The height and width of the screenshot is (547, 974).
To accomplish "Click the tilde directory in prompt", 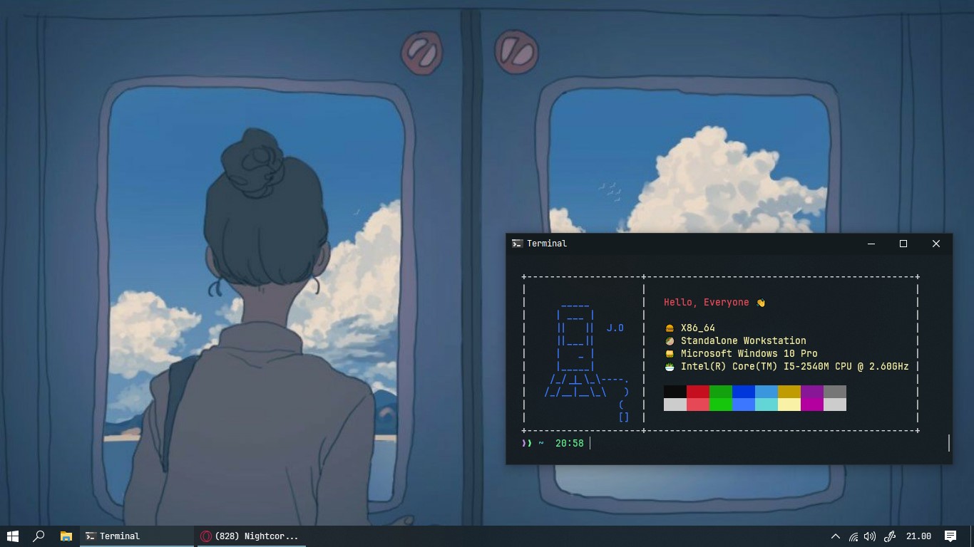I will click(541, 444).
